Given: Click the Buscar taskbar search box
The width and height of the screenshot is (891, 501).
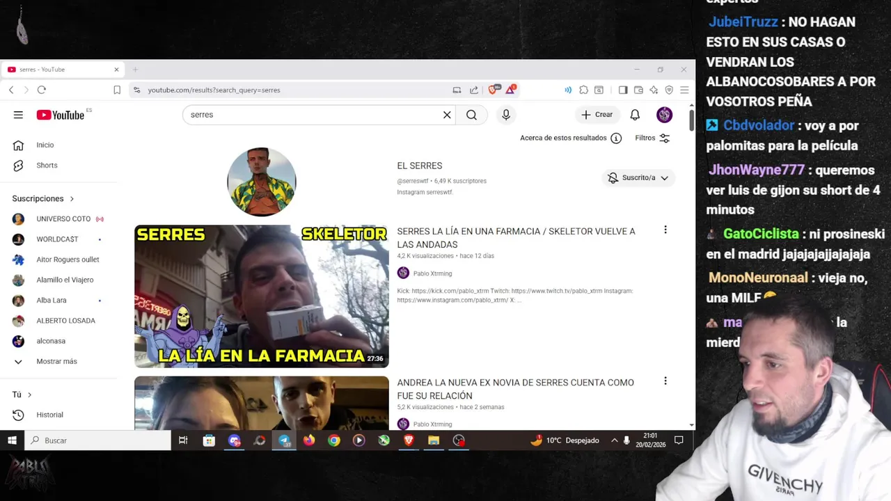Looking at the screenshot, I should coord(98,440).
